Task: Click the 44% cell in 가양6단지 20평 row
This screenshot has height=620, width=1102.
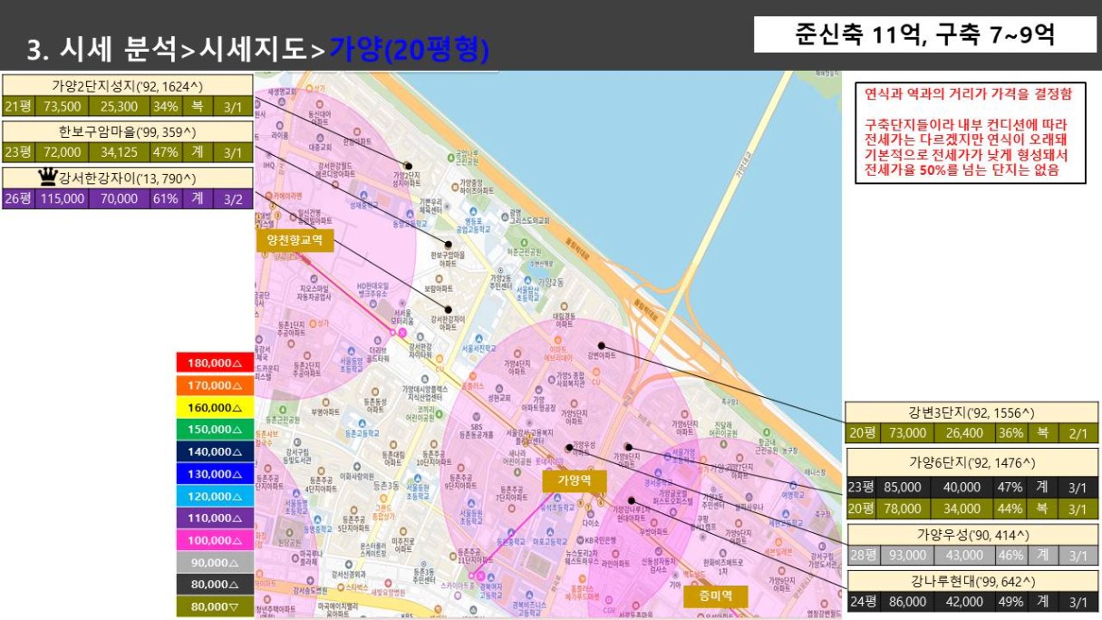Action: pyautogui.click(x=1010, y=509)
